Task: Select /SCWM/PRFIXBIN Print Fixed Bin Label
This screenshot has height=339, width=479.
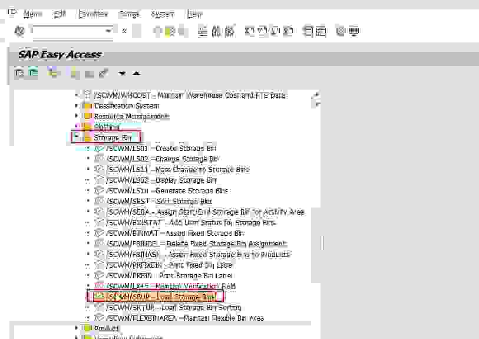Action: [x=170, y=265]
